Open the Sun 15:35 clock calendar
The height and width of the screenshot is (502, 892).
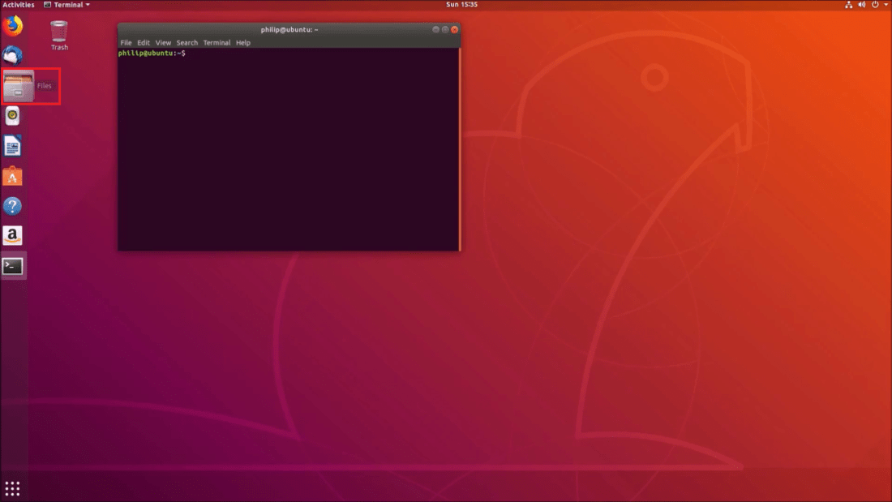[462, 5]
